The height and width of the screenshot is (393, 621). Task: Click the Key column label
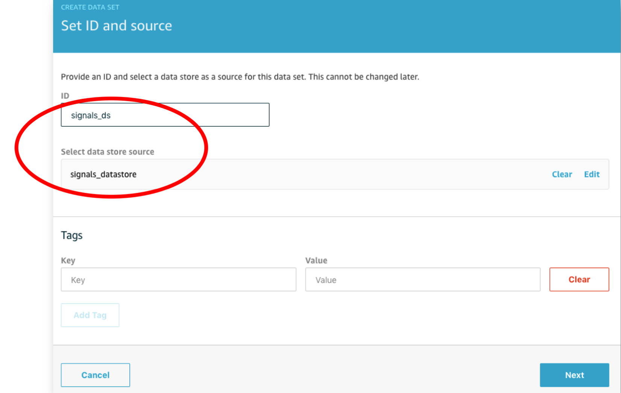tap(68, 260)
